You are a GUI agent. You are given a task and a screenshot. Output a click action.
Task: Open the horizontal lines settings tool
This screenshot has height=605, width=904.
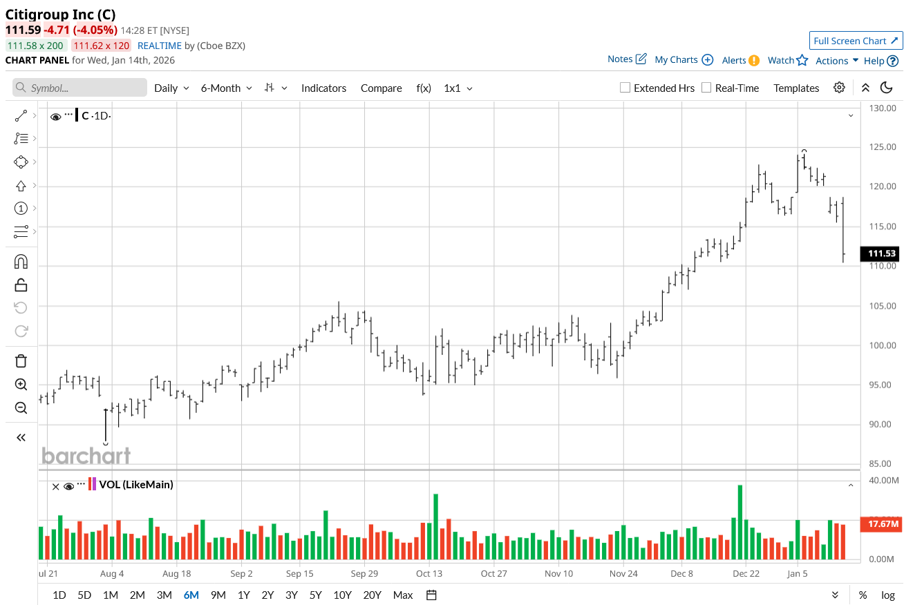click(21, 231)
